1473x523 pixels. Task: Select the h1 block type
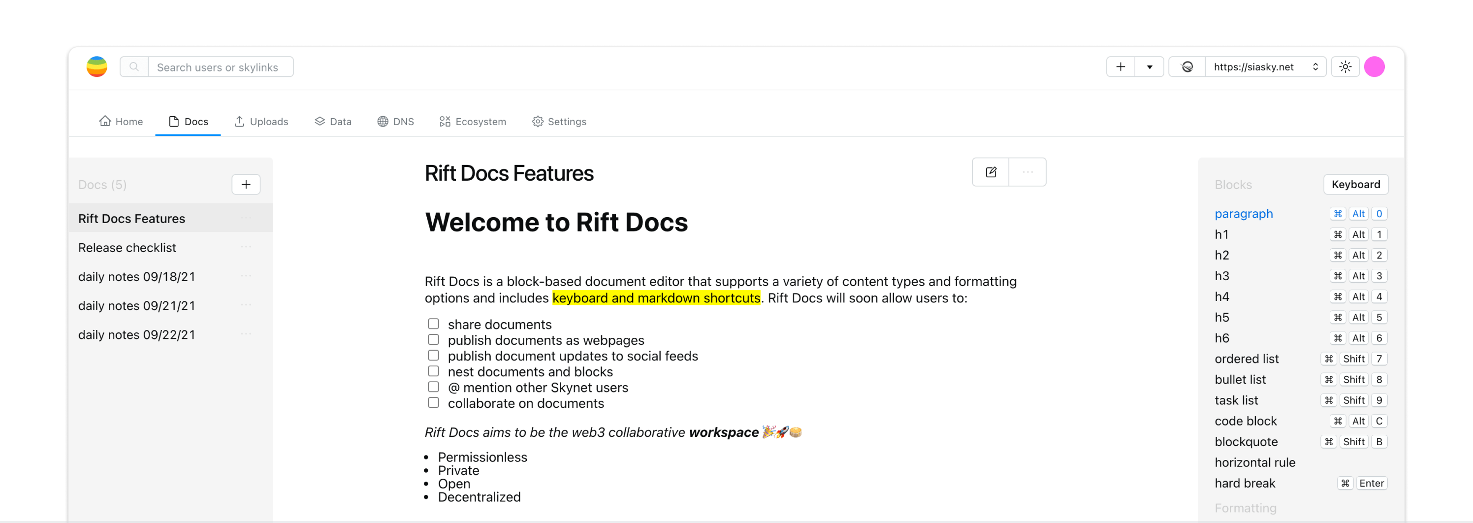point(1300,234)
